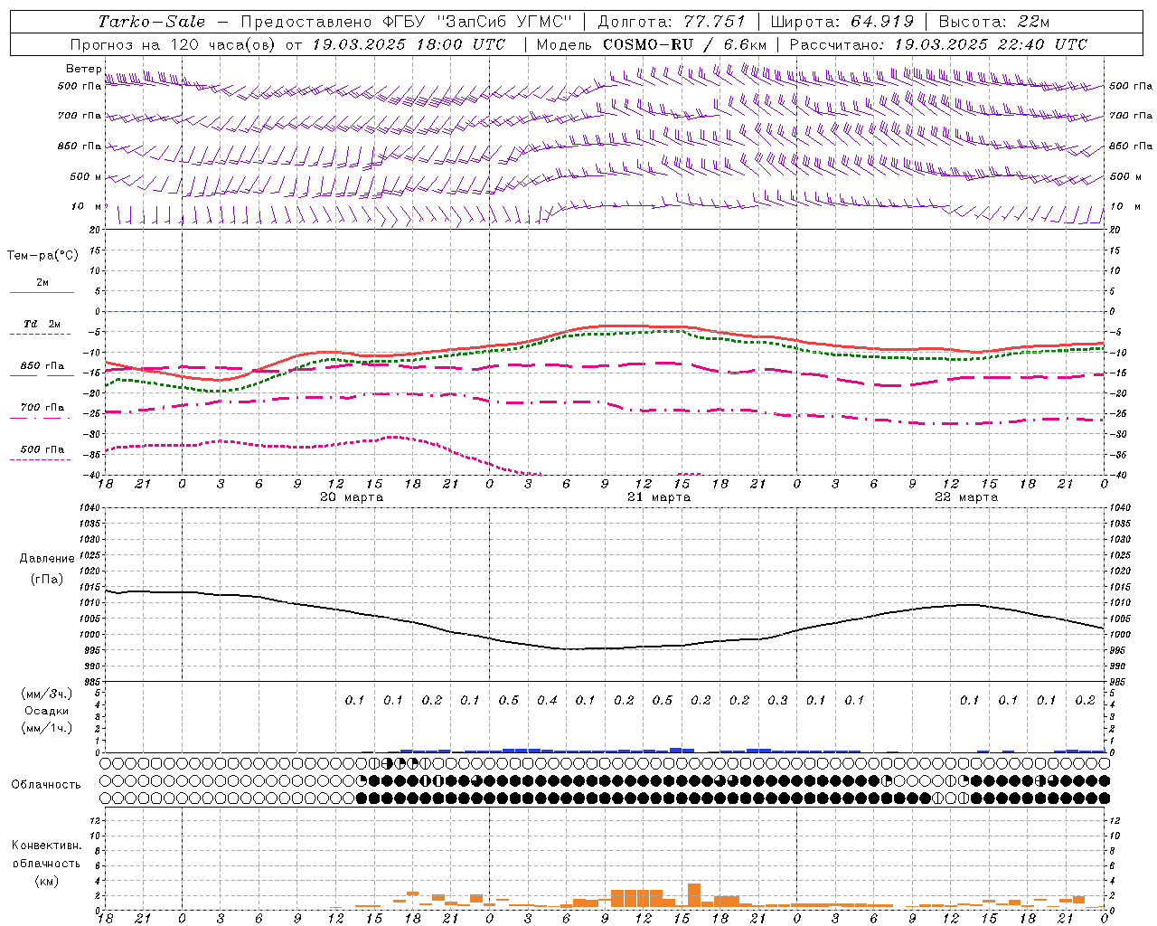Click the 'Ветер' wind panel label
This screenshot has width=1157, height=926.
[83, 69]
